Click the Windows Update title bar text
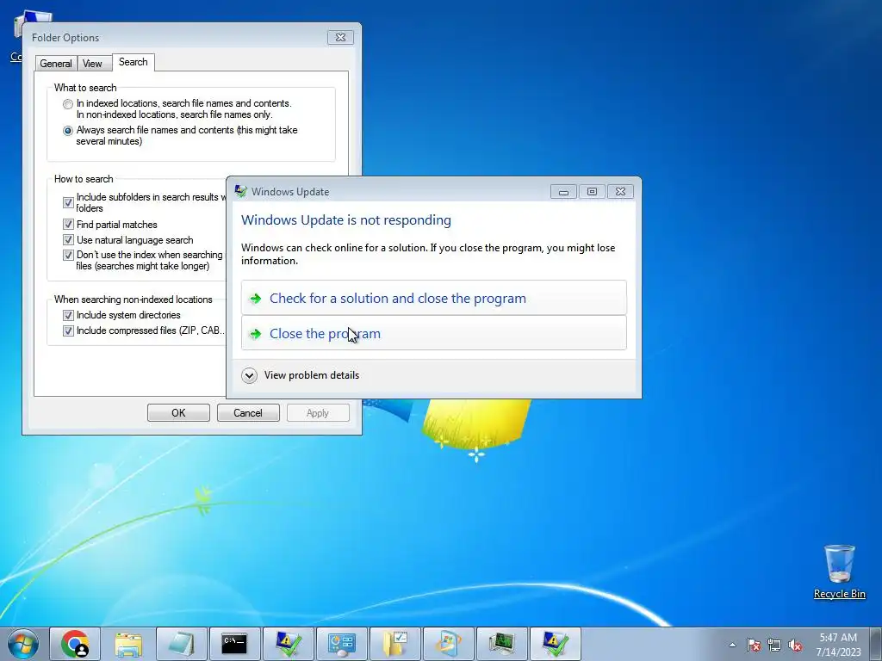This screenshot has height=661, width=882. click(290, 192)
